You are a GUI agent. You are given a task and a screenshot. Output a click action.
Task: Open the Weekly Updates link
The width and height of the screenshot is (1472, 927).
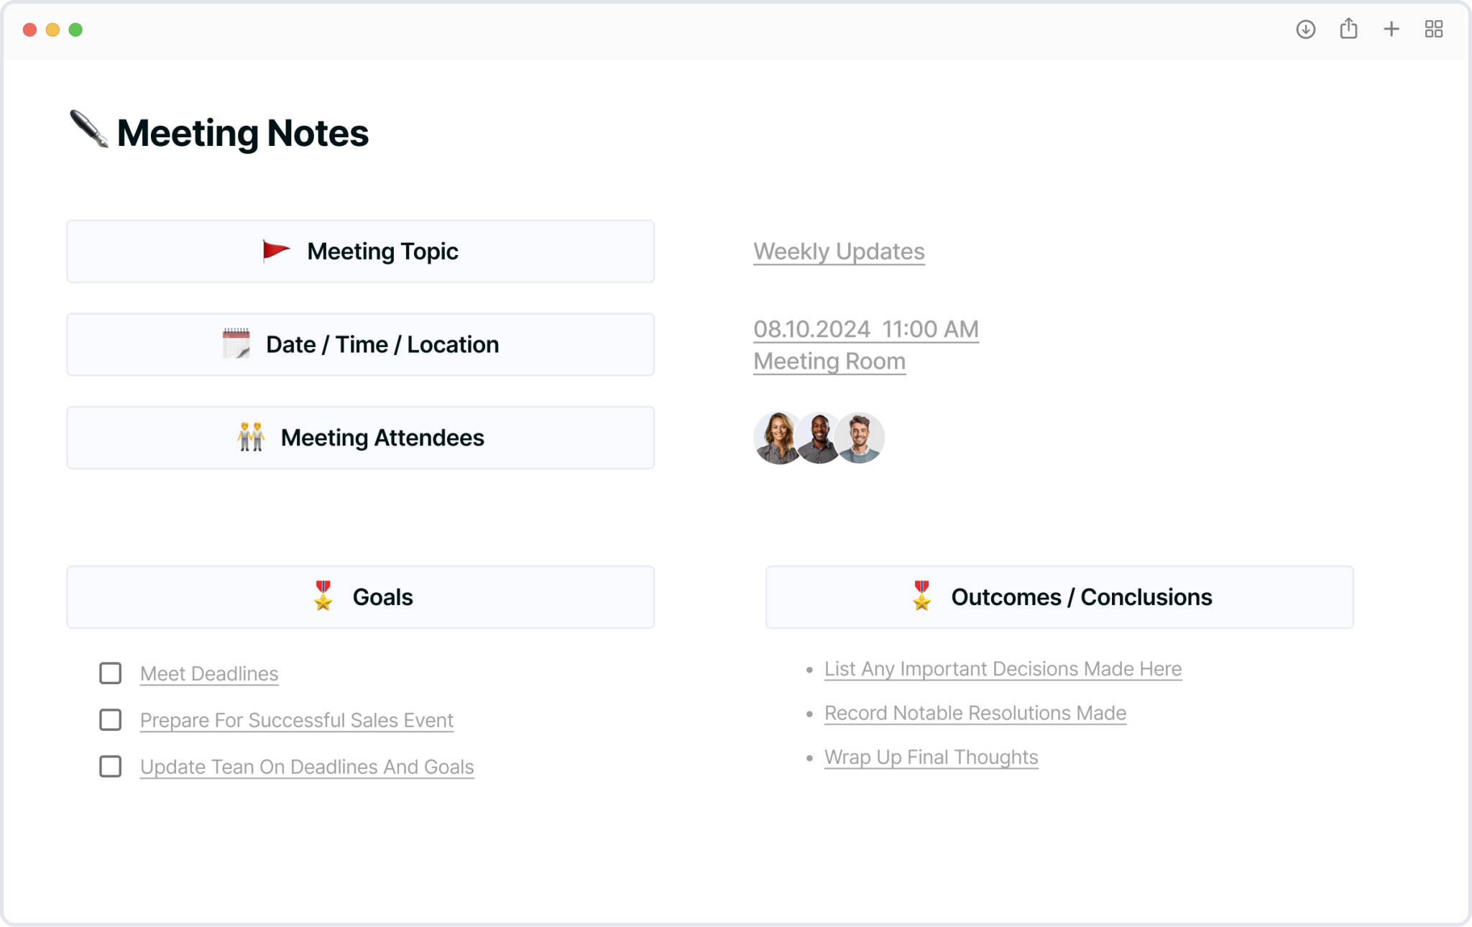coord(838,252)
